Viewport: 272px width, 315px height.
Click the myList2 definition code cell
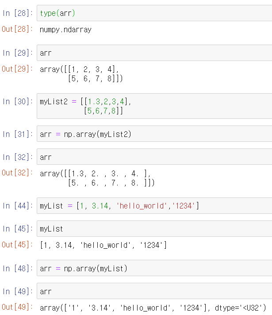pyautogui.click(x=154, y=106)
